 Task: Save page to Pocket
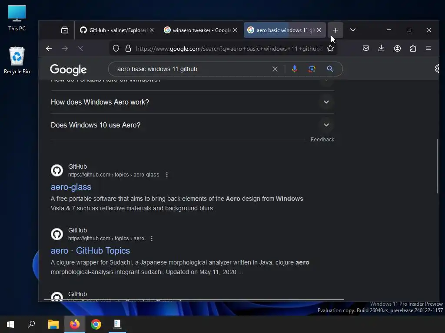coord(366,49)
